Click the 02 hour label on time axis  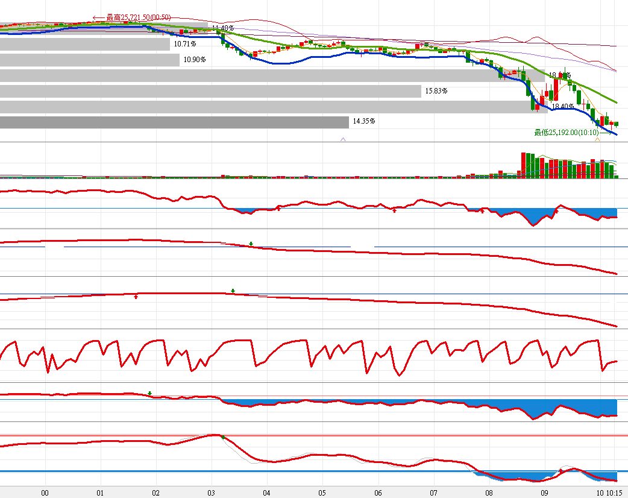click(x=156, y=493)
